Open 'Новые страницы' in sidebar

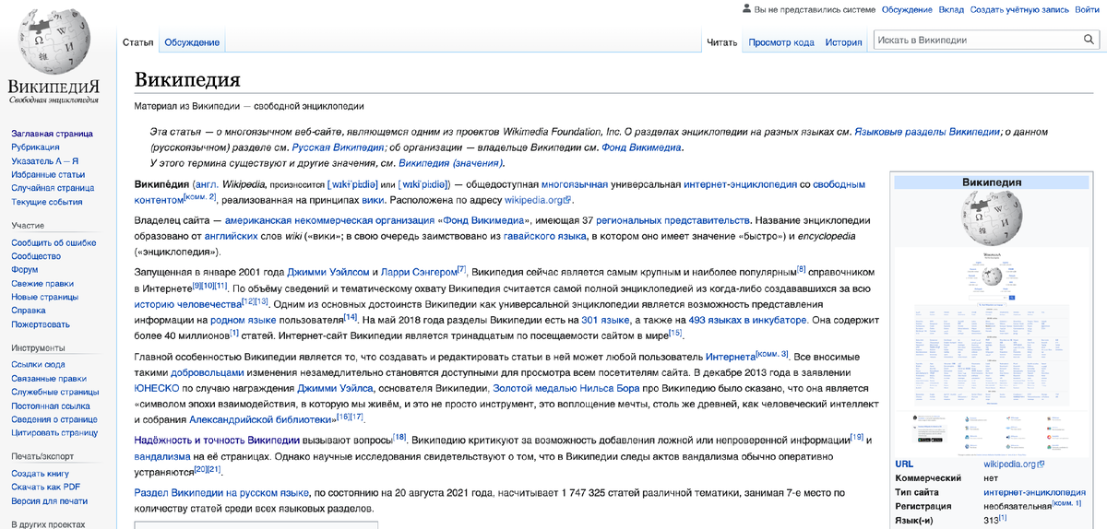coord(44,297)
